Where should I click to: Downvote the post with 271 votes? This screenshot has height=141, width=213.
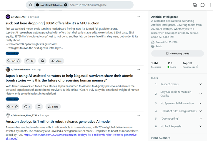pyautogui.click(x=19, y=61)
